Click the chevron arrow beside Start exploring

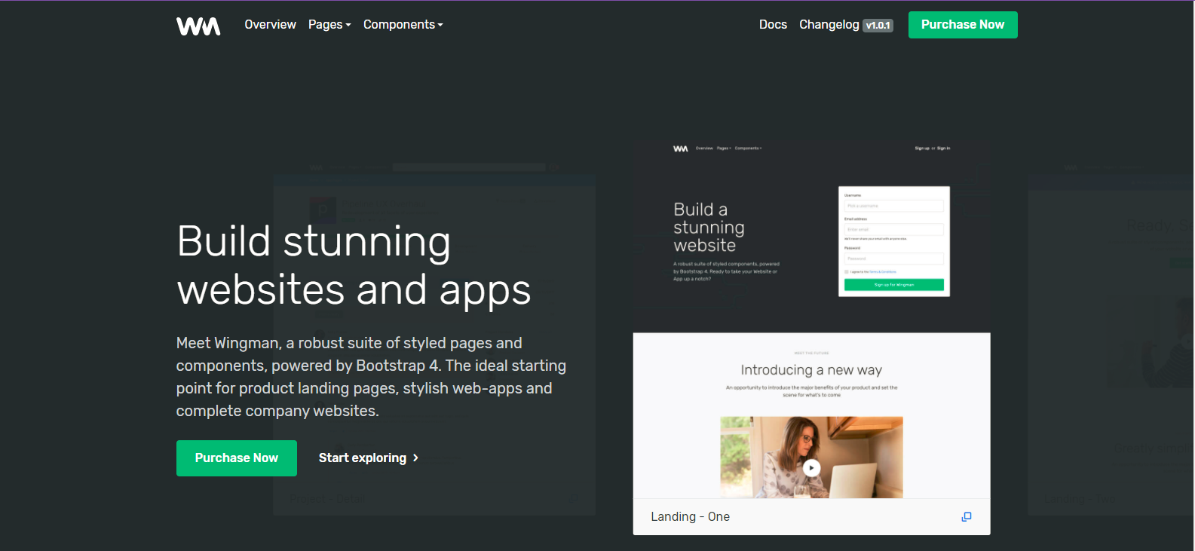(x=415, y=458)
